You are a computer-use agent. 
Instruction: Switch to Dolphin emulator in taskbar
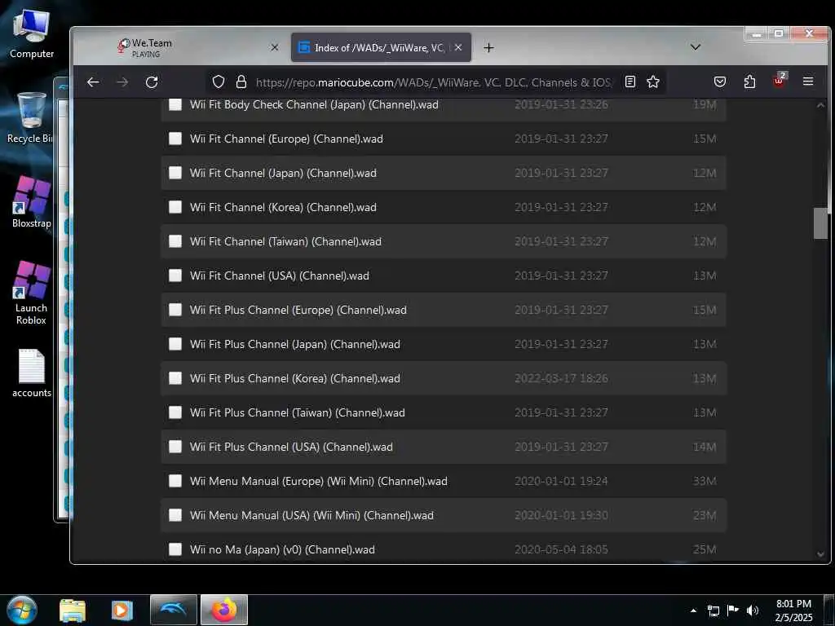click(x=174, y=610)
